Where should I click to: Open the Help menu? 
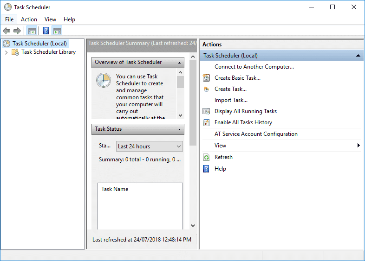(x=69, y=19)
